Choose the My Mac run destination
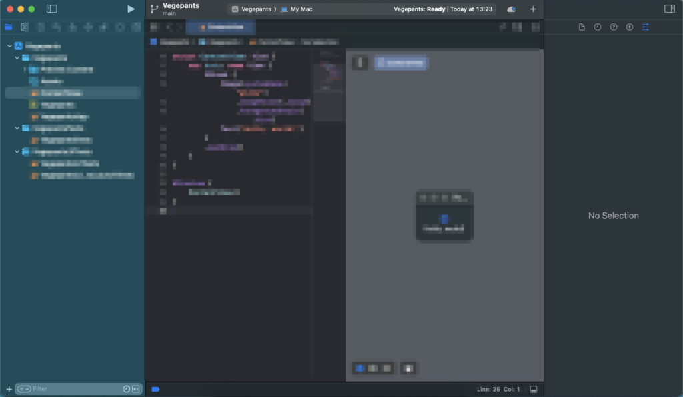This screenshot has height=397, width=683. 297,9
